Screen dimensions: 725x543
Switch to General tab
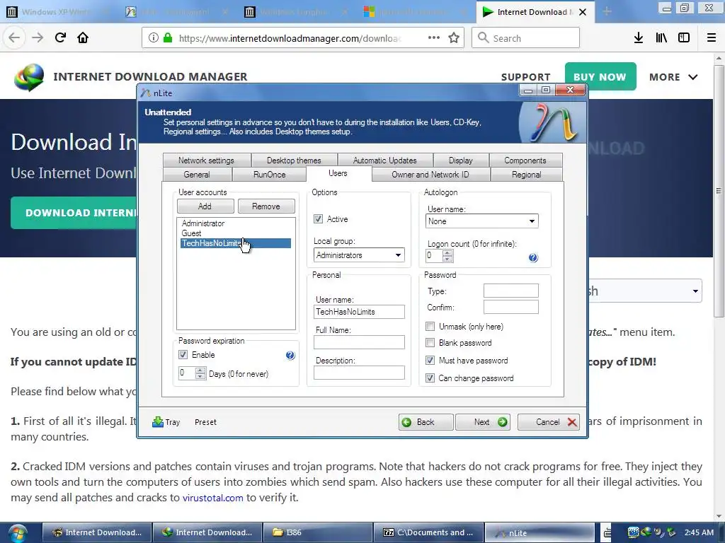coord(197,175)
